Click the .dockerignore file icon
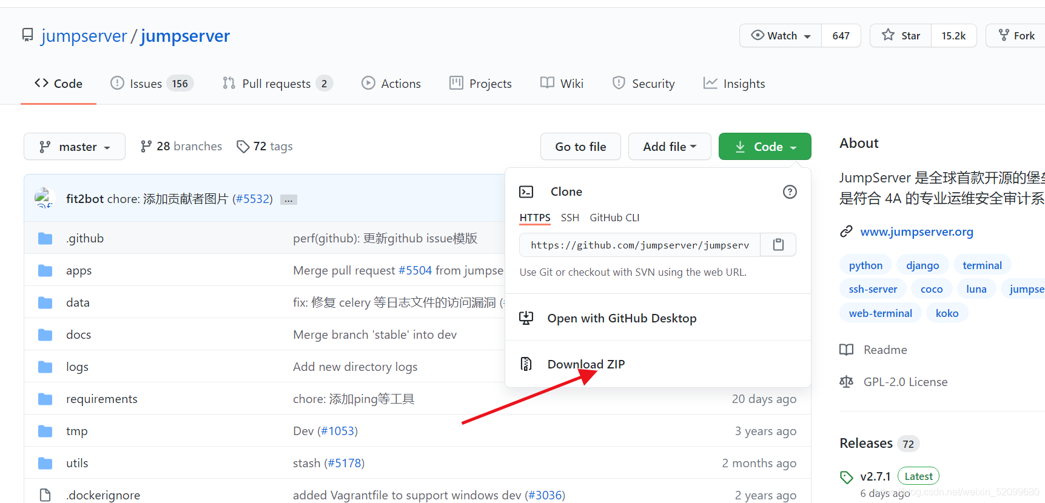This screenshot has height=503, width=1045. point(45,495)
